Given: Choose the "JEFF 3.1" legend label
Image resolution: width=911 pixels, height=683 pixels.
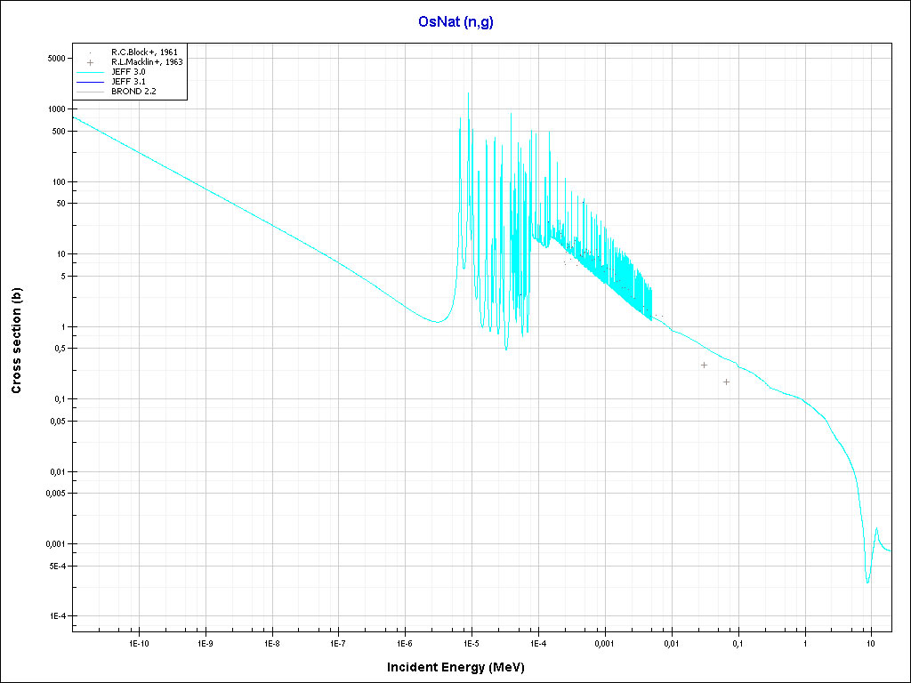Looking at the screenshot, I should 128,81.
